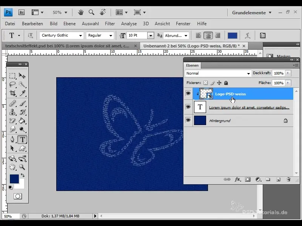
Task: Select the Pen tool
Action: click(12, 139)
